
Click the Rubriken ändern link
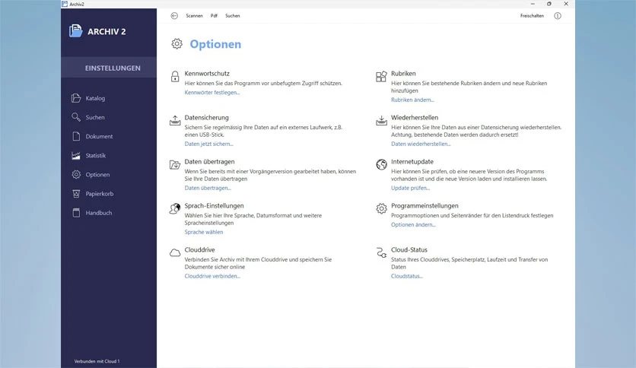coord(412,100)
